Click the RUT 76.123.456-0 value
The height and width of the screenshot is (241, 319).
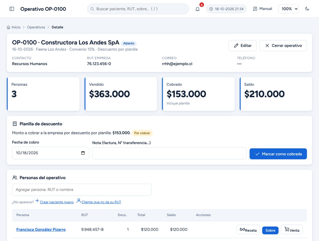tap(99, 64)
